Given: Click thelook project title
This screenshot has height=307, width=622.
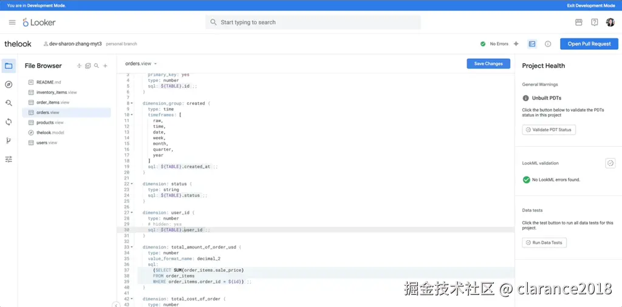Looking at the screenshot, I should pos(18,44).
